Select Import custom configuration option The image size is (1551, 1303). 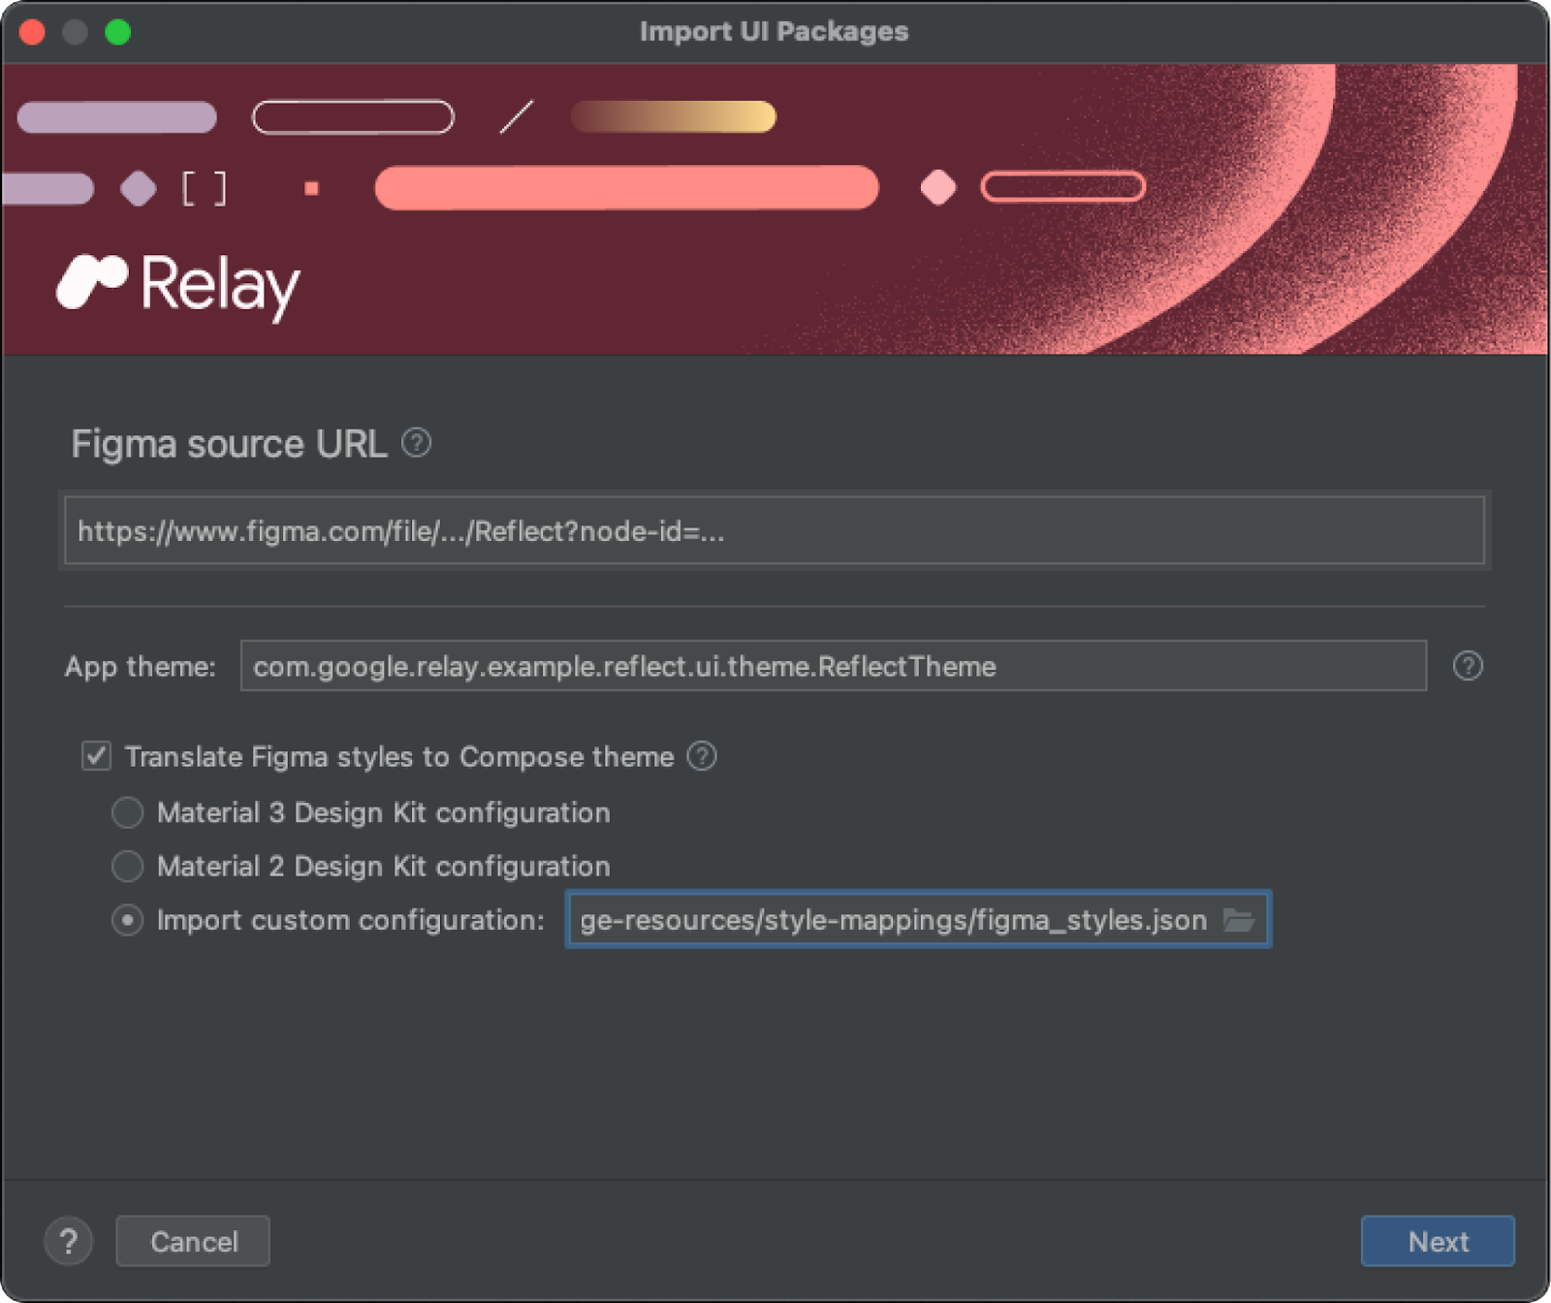coord(127,920)
